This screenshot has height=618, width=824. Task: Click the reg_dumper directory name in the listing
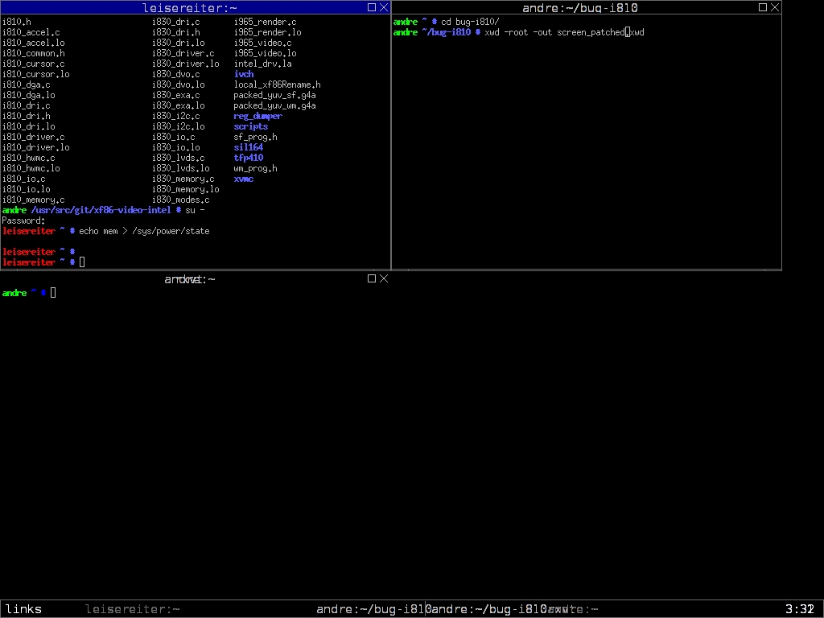257,116
